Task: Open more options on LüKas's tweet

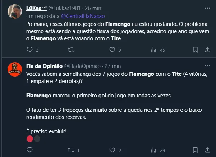Action: click(207, 8)
